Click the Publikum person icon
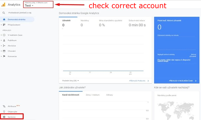The image size is (201, 120). tap(4, 40)
